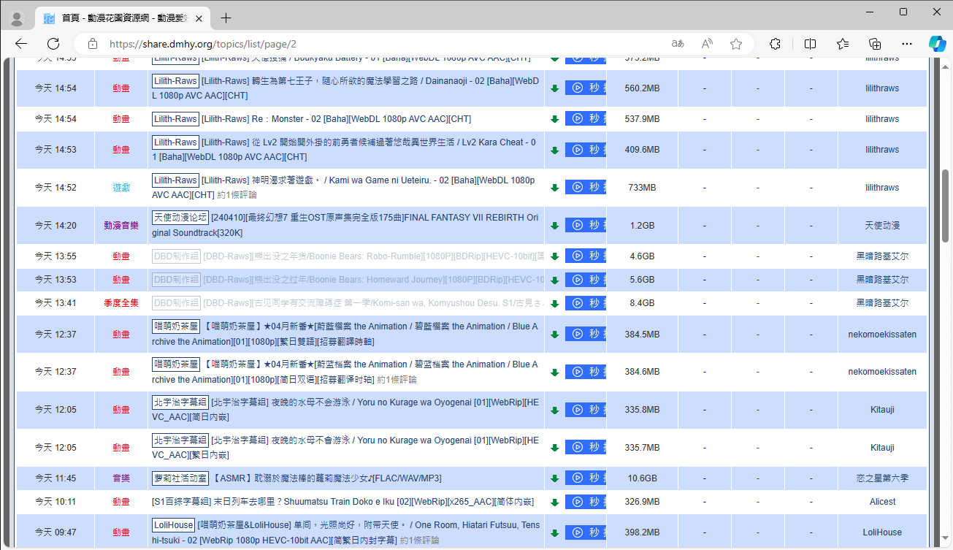
Task: Open the translate page option
Action: click(678, 44)
